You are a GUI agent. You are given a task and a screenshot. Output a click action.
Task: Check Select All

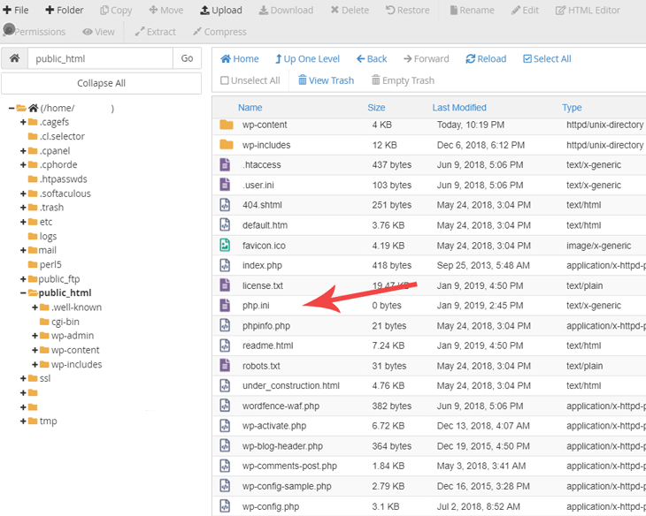pyautogui.click(x=547, y=59)
